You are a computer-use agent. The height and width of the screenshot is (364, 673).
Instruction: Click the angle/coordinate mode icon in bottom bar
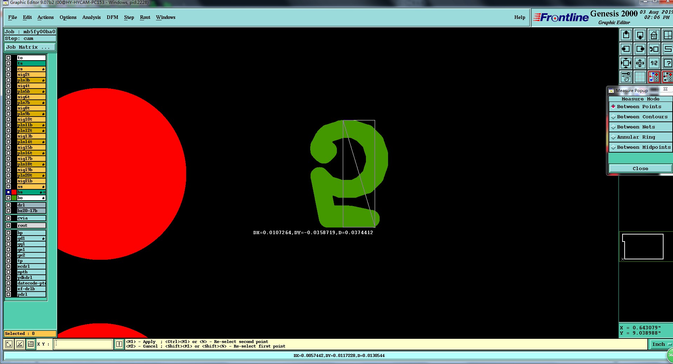tap(20, 344)
